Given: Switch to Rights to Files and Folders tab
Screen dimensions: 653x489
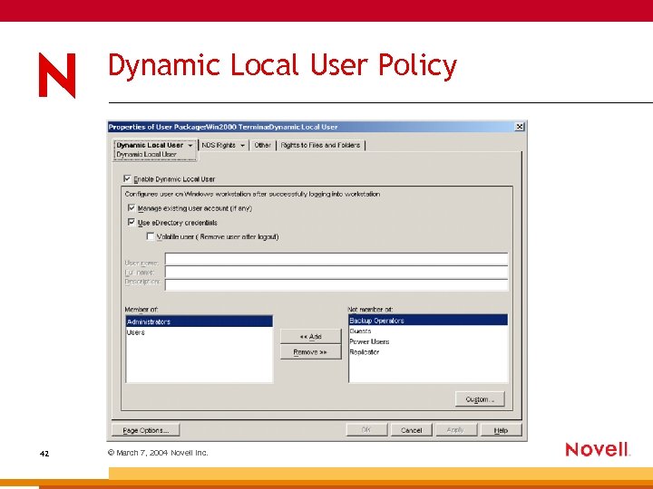Looking at the screenshot, I should tap(320, 145).
